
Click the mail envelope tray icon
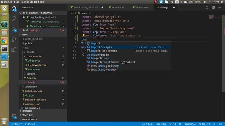click(x=186, y=2)
